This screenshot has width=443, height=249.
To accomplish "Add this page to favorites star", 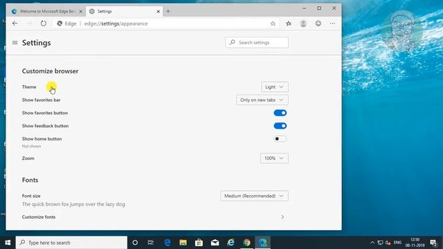I will point(273,24).
